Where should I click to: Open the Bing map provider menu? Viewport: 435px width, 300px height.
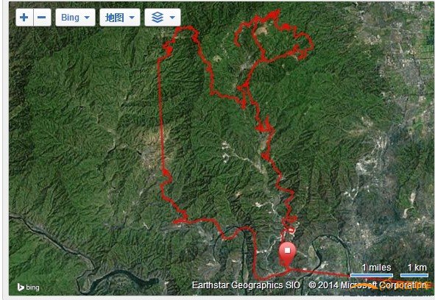point(76,18)
